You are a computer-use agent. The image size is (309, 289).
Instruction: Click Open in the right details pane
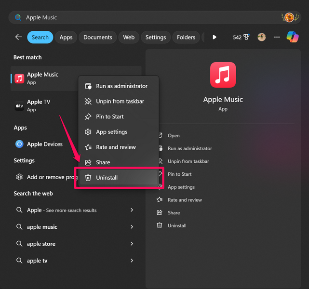pyautogui.click(x=174, y=136)
